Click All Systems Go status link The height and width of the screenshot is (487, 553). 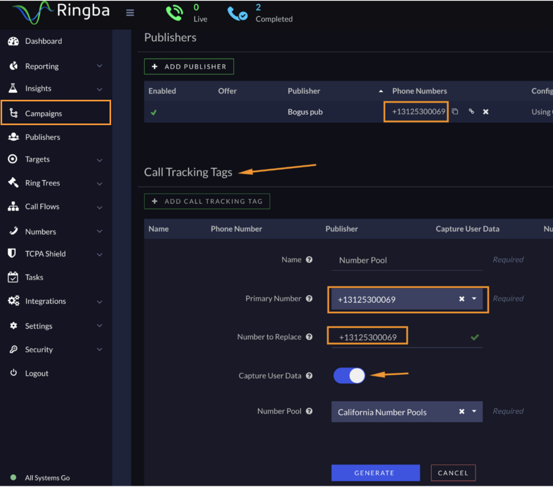point(47,478)
